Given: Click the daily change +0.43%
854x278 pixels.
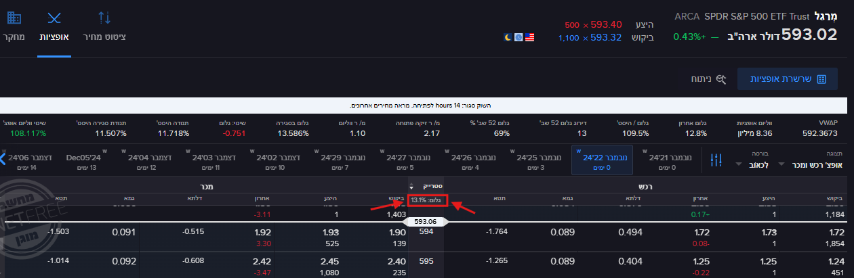Looking at the screenshot, I should (x=689, y=36).
